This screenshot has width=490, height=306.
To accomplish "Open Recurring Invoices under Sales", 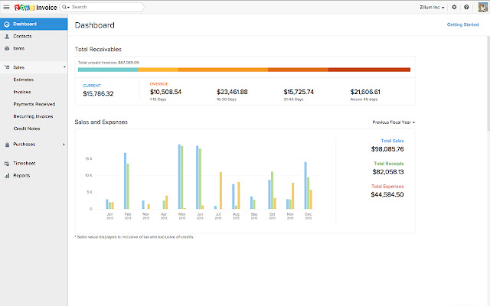I will (33, 116).
